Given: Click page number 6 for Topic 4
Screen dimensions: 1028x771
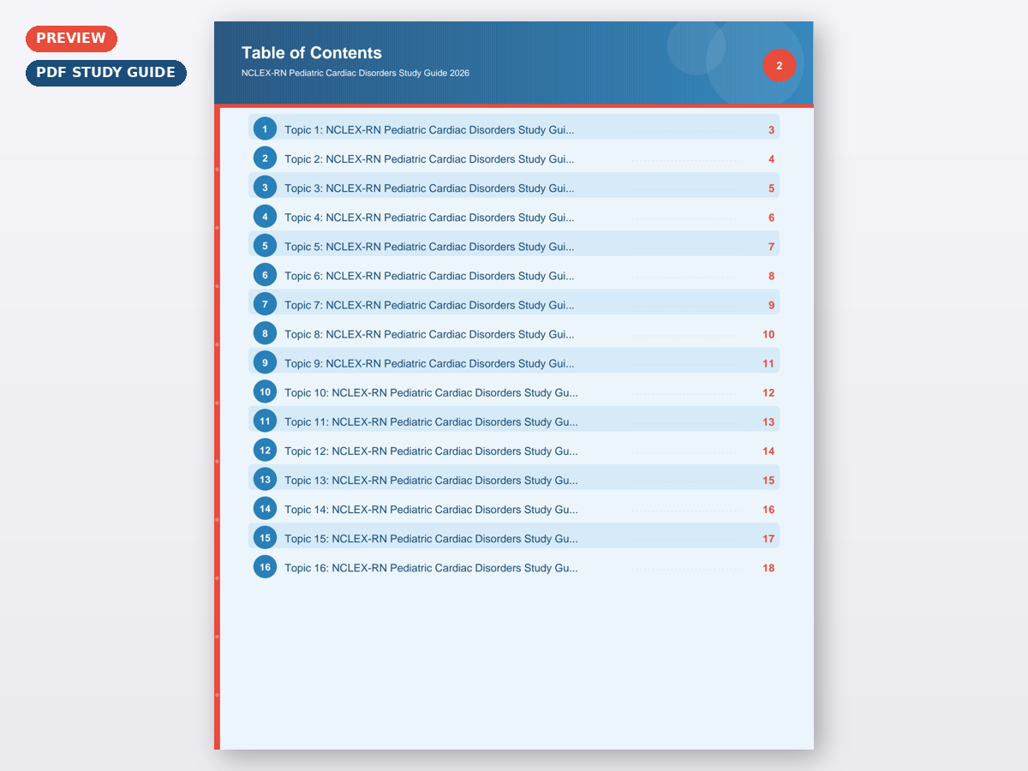Looking at the screenshot, I should (x=771, y=218).
